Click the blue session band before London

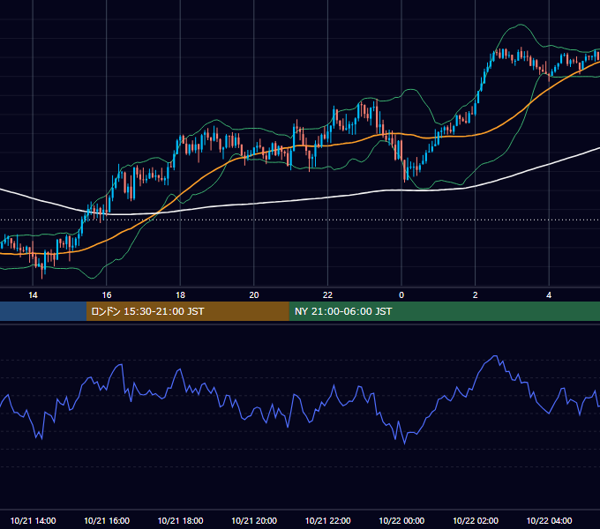point(43,311)
